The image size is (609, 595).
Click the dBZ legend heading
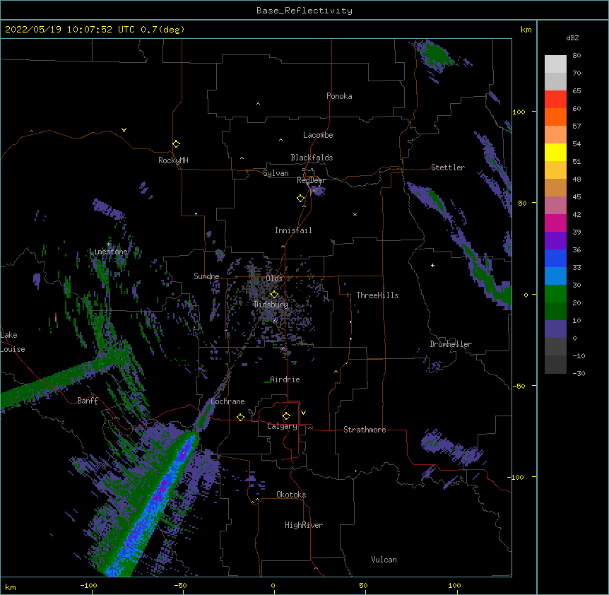click(572, 37)
